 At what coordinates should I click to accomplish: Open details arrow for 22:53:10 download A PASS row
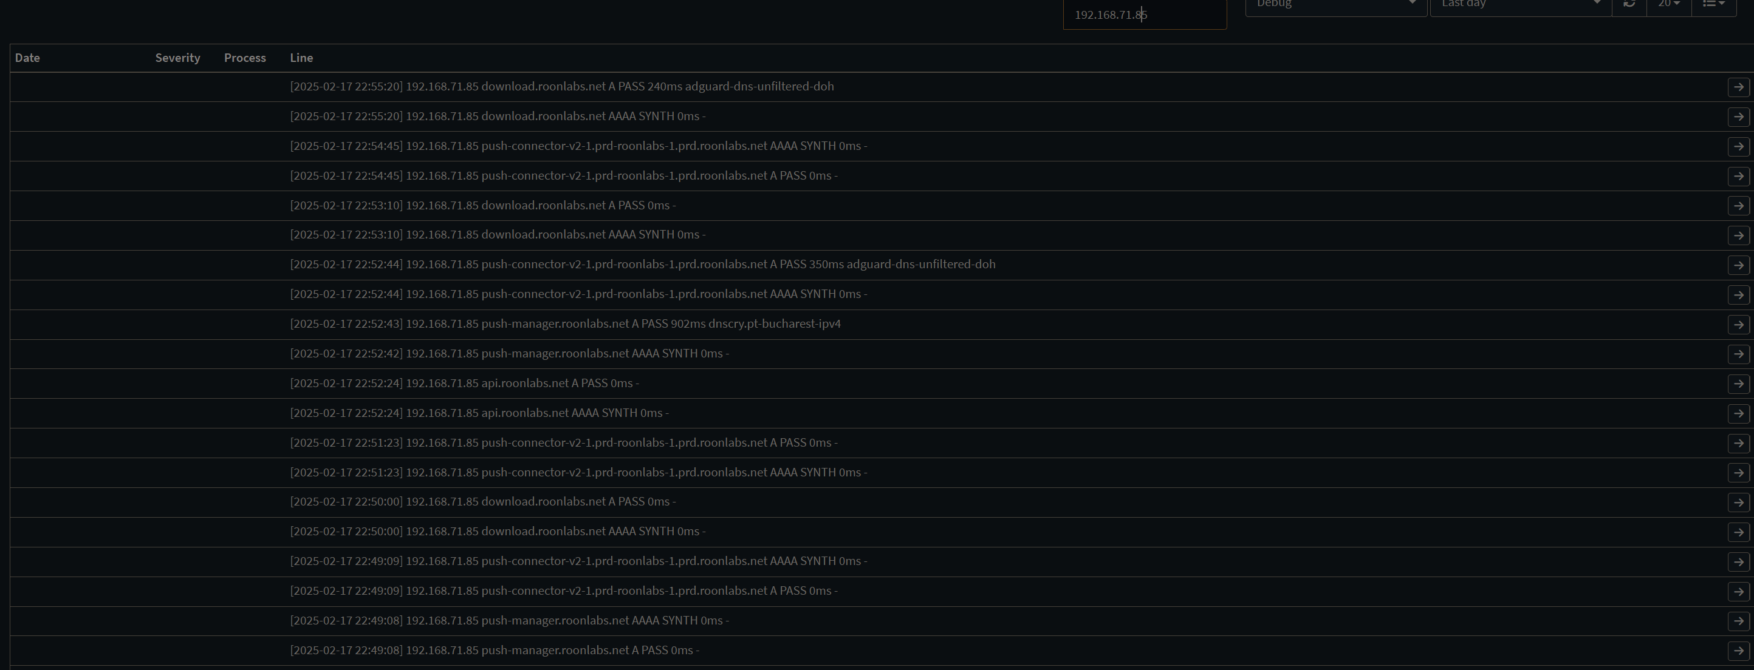click(x=1738, y=205)
